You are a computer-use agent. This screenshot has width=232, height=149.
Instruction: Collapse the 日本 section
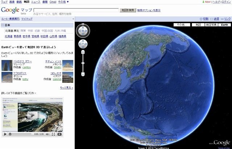tap(3, 25)
